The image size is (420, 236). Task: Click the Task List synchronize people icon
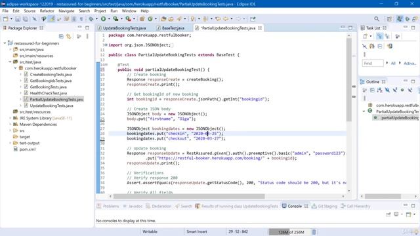[372, 46]
